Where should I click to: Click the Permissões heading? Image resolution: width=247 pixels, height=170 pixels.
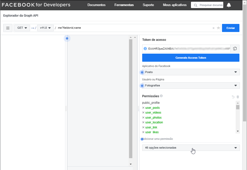click(151, 96)
